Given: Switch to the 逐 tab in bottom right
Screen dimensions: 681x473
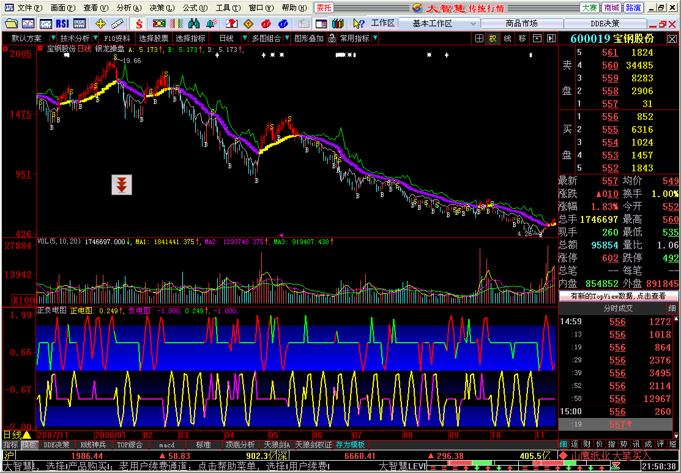Looking at the screenshot, I should pyautogui.click(x=576, y=444).
